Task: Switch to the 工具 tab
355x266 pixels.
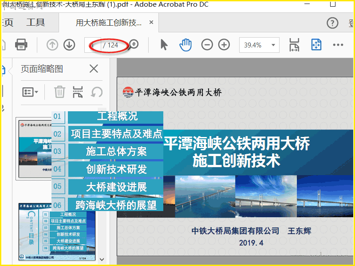Action: [x=35, y=23]
